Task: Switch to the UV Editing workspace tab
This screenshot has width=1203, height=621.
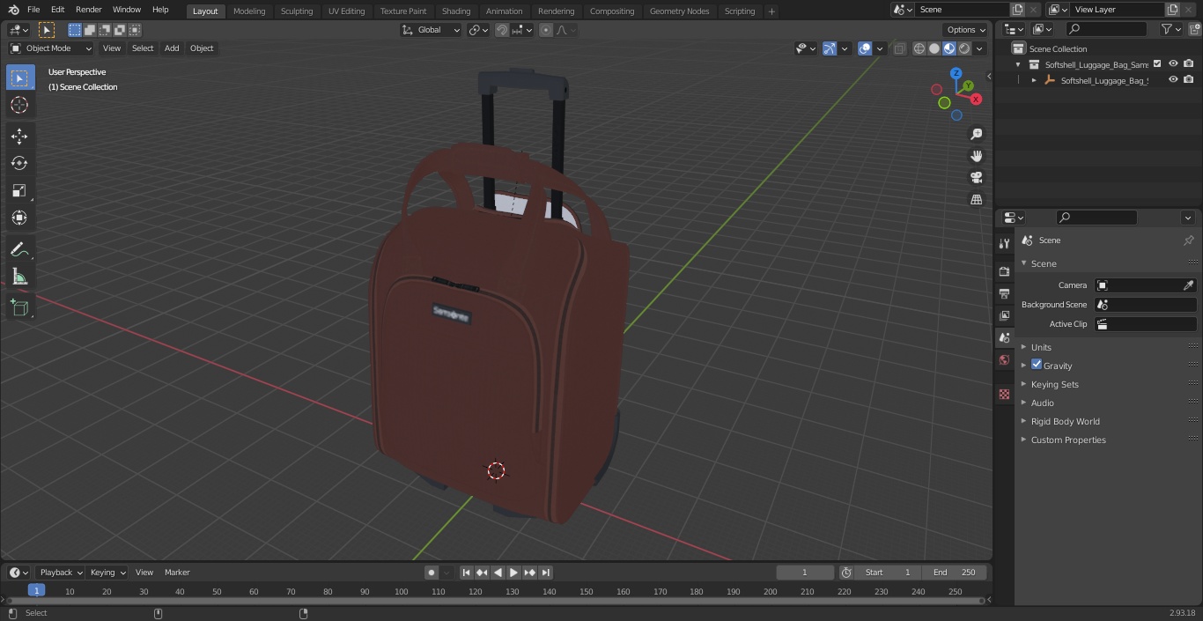Action: 346,11
